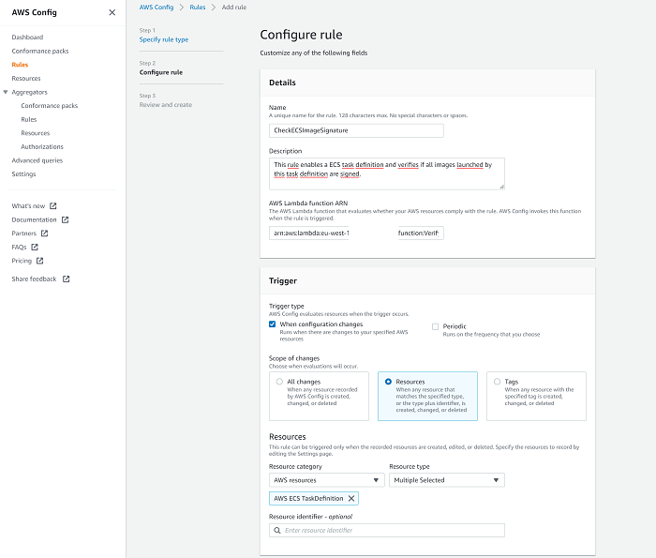Enable the Periodic trigger checkbox
Image resolution: width=656 pixels, height=558 pixels.
(435, 326)
